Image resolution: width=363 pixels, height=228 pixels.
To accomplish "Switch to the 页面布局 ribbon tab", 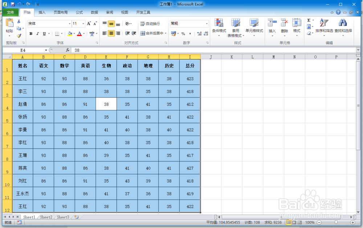I will pyautogui.click(x=61, y=12).
